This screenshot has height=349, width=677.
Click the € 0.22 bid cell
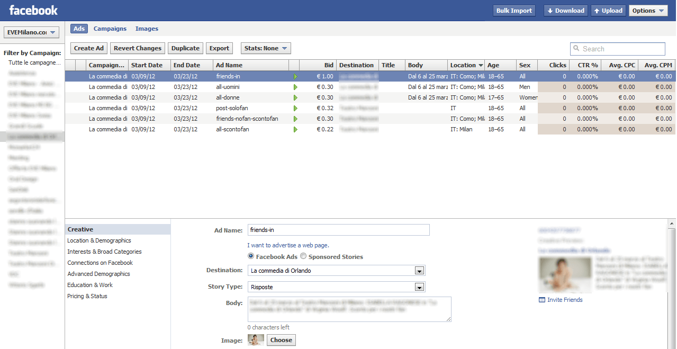318,129
